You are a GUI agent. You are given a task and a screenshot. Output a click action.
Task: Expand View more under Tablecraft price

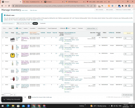coord(67,43)
